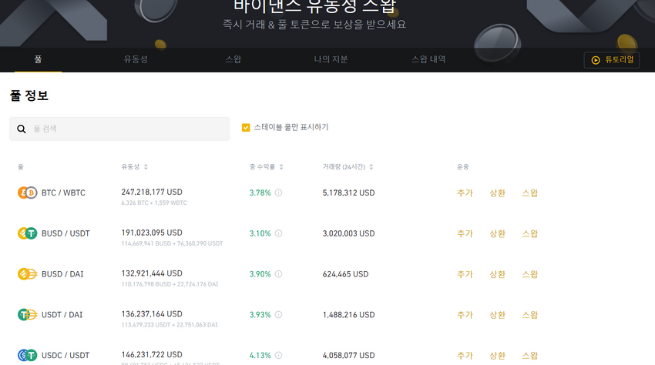
Task: Click the play icon in 튜토리얼 button
Action: tap(596, 60)
